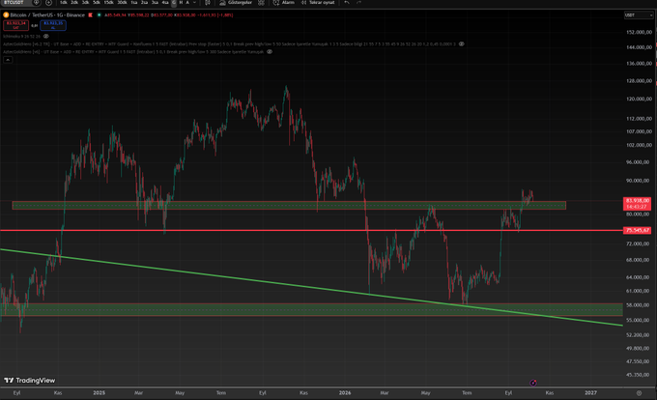Switch to the 4sa timeframe
657x400 pixels.
click(165, 3)
